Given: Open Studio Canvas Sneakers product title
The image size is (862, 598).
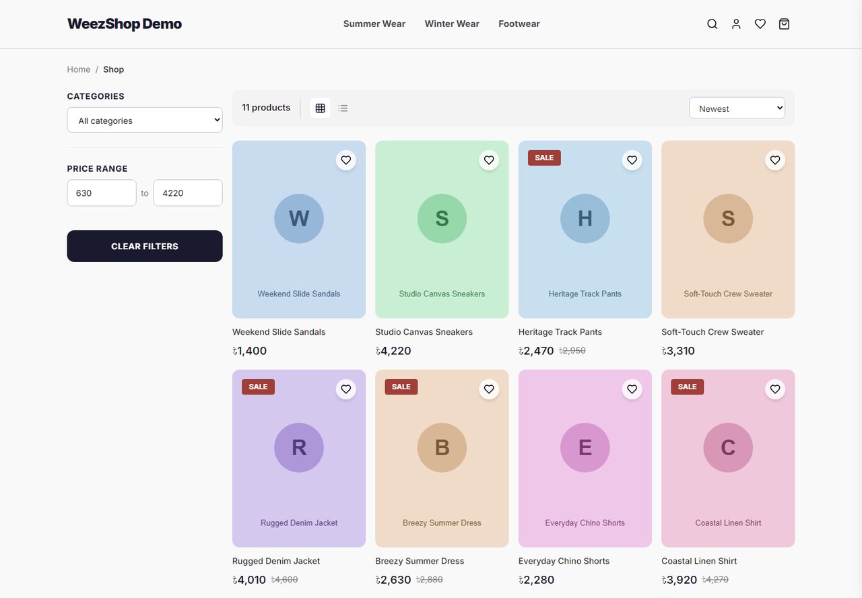Looking at the screenshot, I should (x=424, y=332).
